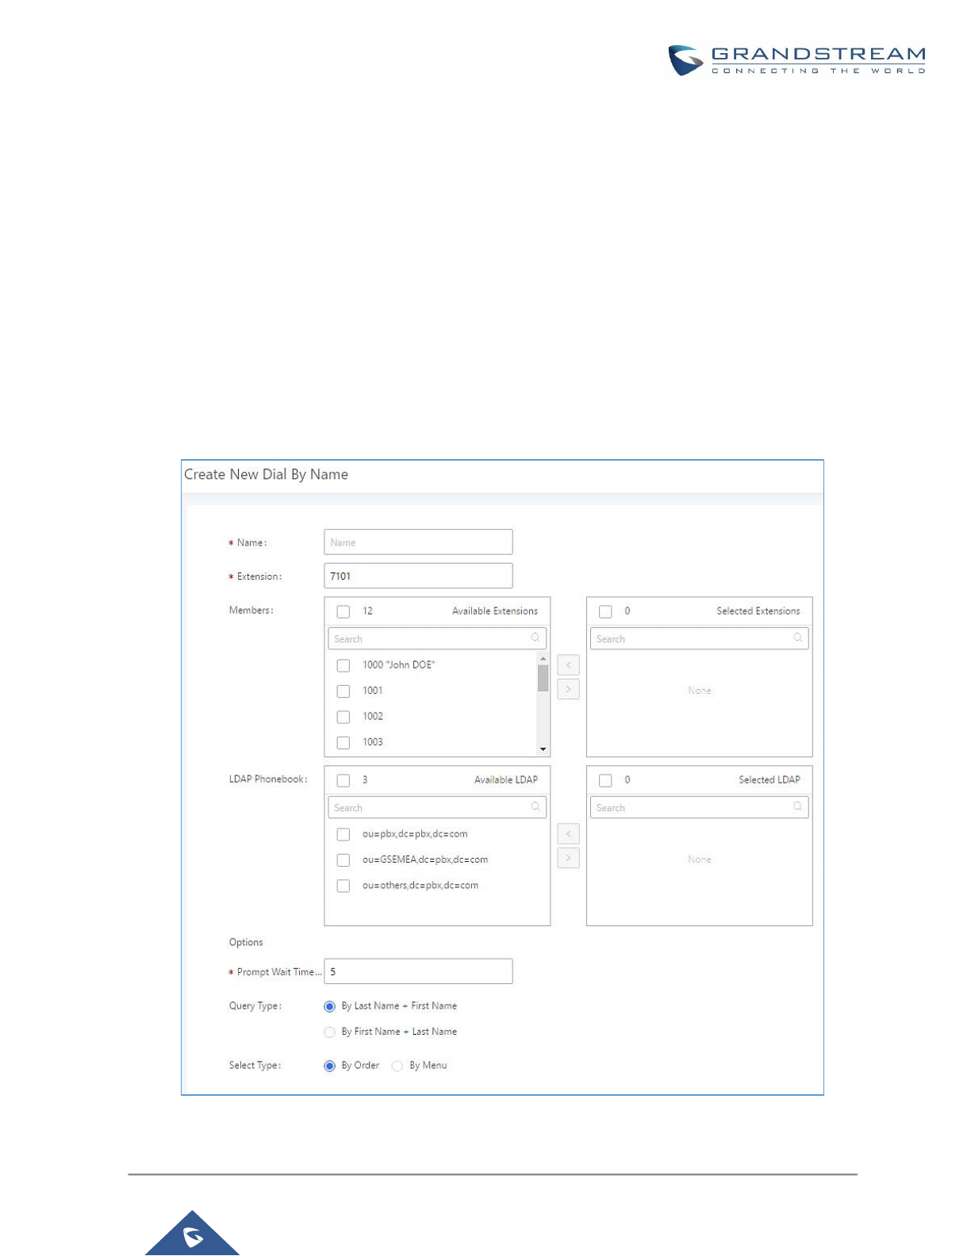
Task: Click the extensions list scroll-down arrow
Action: [x=543, y=749]
